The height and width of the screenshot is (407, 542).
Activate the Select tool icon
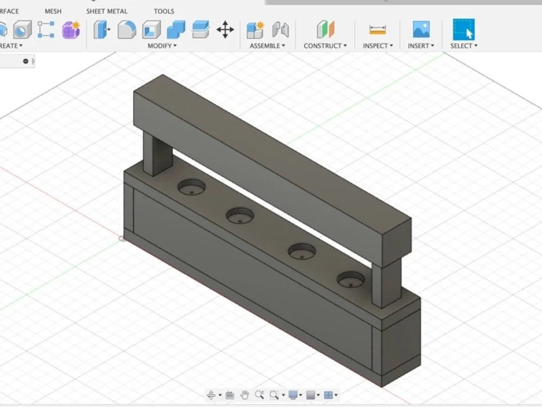tap(464, 29)
